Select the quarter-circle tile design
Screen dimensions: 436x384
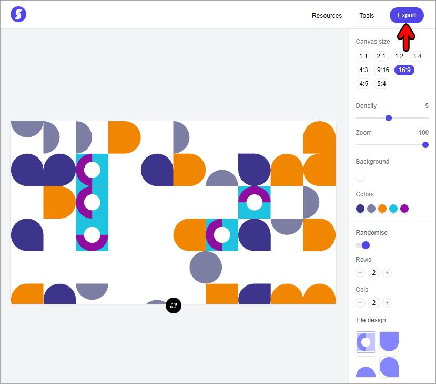[389, 367]
